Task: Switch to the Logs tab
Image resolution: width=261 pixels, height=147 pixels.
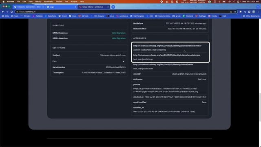Action: tap(62, 7)
